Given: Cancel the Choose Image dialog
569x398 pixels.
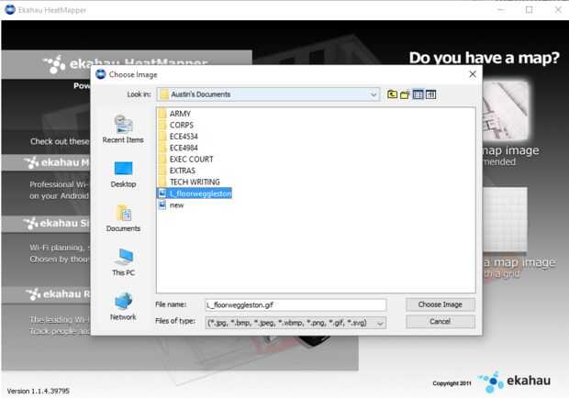Looking at the screenshot, I should [441, 322].
